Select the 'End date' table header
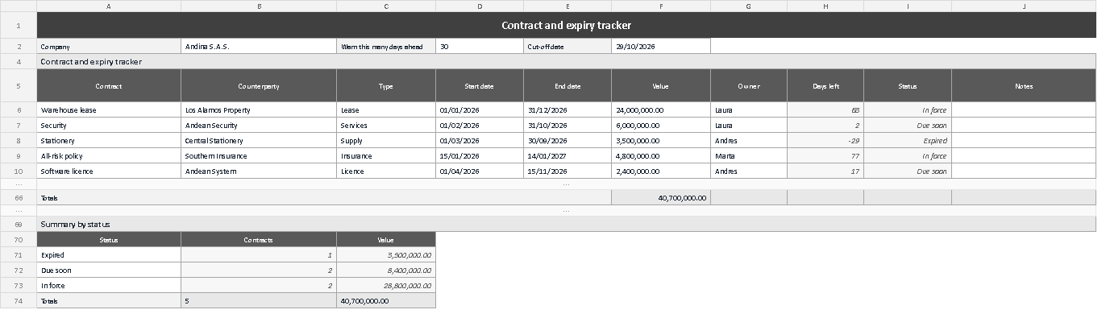Image resolution: width=1106 pixels, height=318 pixels. [568, 85]
